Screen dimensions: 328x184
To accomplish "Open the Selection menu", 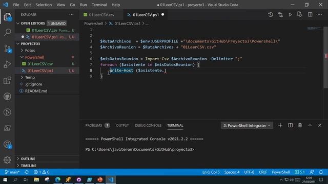I will pyautogui.click(x=44, y=5).
